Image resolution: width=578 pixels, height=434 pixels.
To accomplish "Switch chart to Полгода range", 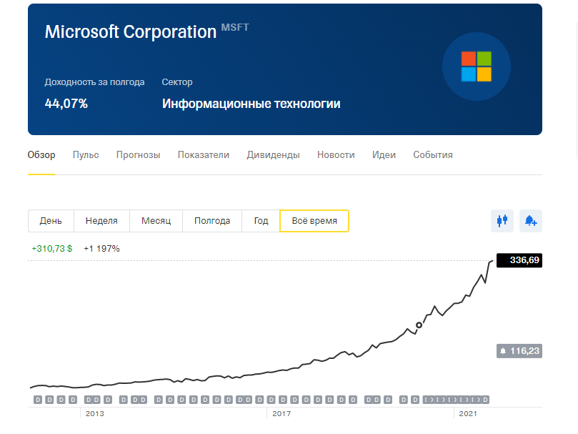I will 212,221.
